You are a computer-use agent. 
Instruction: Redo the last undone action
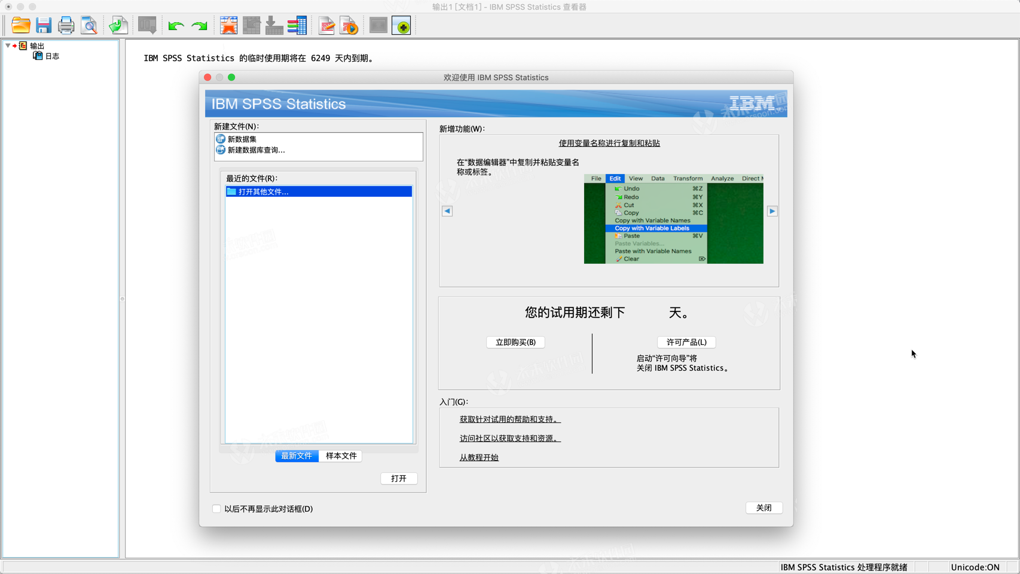coord(199,26)
